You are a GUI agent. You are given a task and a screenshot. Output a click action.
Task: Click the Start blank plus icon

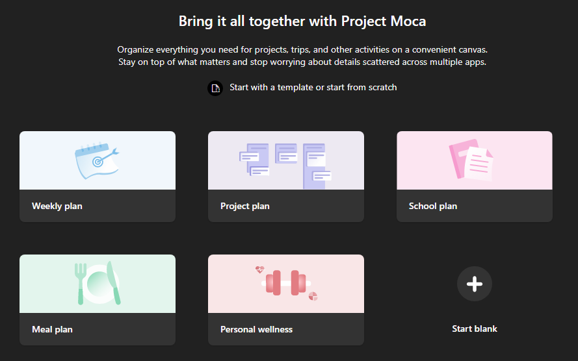click(x=475, y=284)
